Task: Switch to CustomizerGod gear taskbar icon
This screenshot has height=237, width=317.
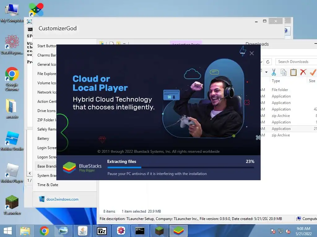Action: tap(121, 231)
